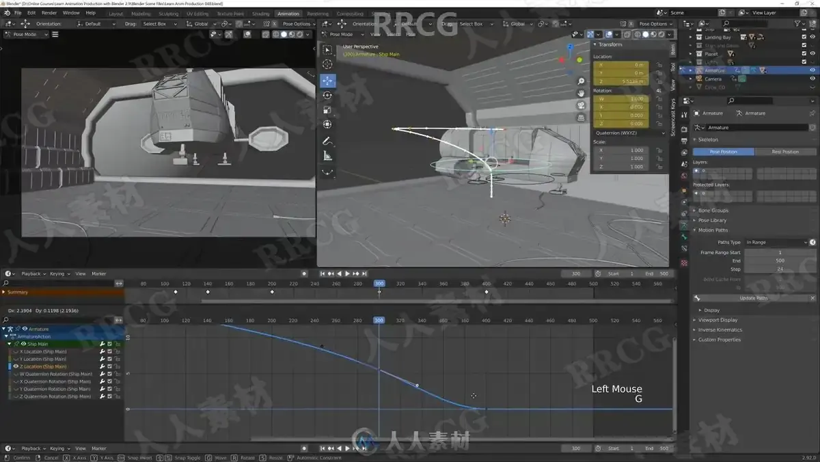Toggle Z Location channel eye visibility
Viewport: 820px width, 462px height.
16,366
